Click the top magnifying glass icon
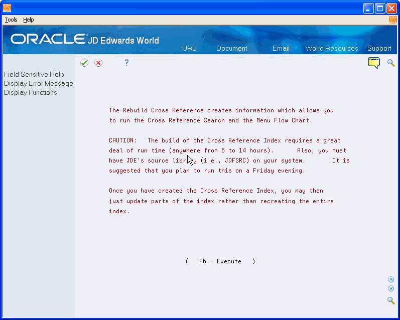This screenshot has width=400, height=320. click(x=391, y=63)
